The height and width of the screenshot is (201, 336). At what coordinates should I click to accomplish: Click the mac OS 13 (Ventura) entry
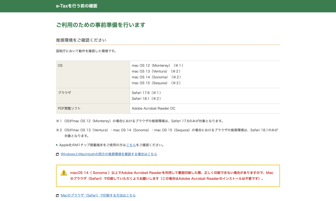click(x=156, y=71)
